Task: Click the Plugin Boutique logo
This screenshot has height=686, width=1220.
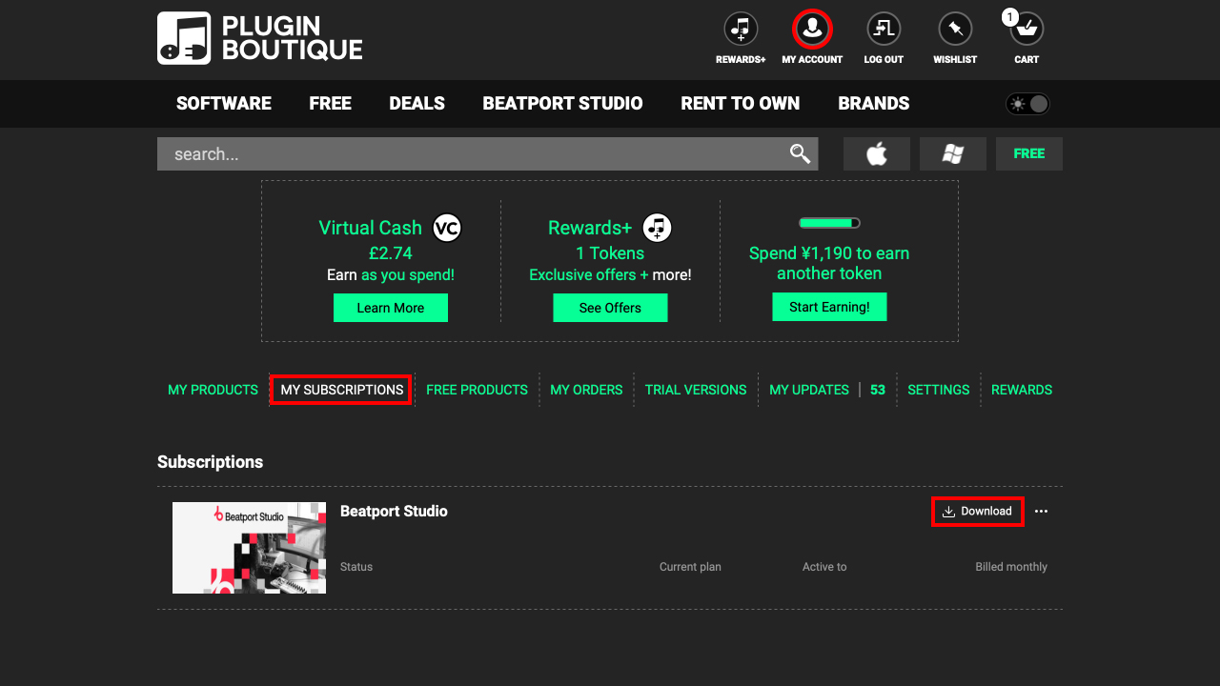Action: point(259,38)
